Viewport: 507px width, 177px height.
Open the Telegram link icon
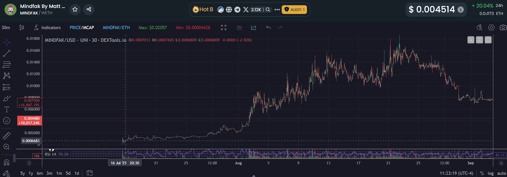click(x=237, y=10)
